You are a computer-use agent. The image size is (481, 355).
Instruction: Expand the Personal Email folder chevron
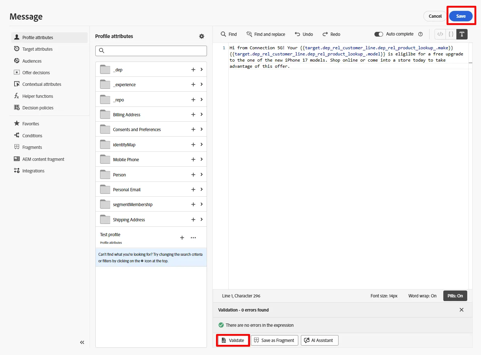[x=202, y=189]
